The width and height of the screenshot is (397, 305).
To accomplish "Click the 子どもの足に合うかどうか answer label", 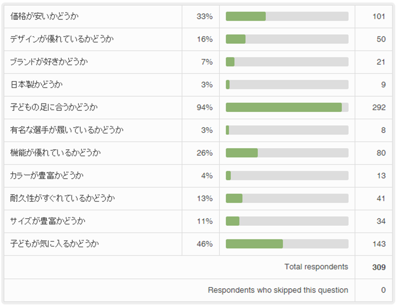I will click(54, 107).
